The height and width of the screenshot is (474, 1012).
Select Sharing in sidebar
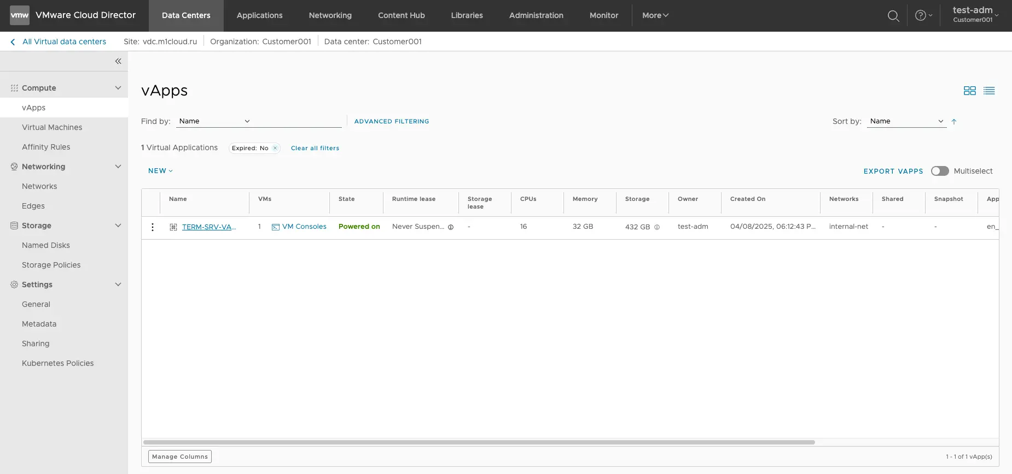coord(36,343)
